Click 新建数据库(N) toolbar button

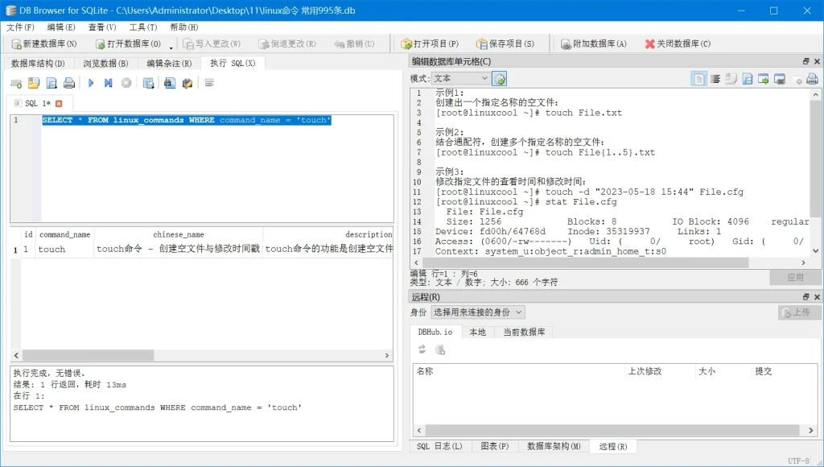[x=44, y=43]
